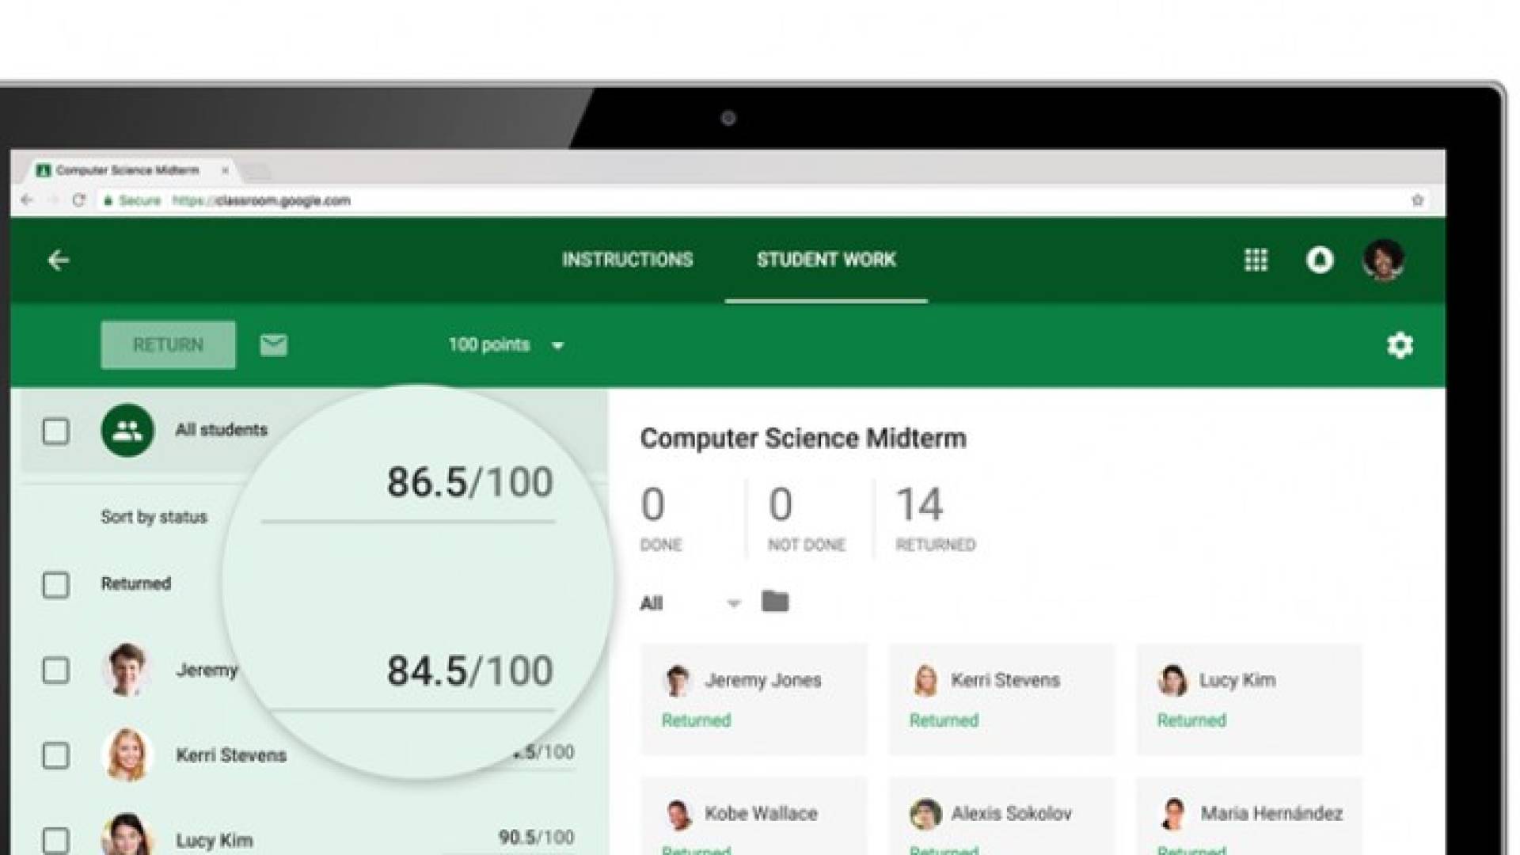This screenshot has height=855, width=1520.
Task: Open the notifications bell icon
Action: (1319, 260)
